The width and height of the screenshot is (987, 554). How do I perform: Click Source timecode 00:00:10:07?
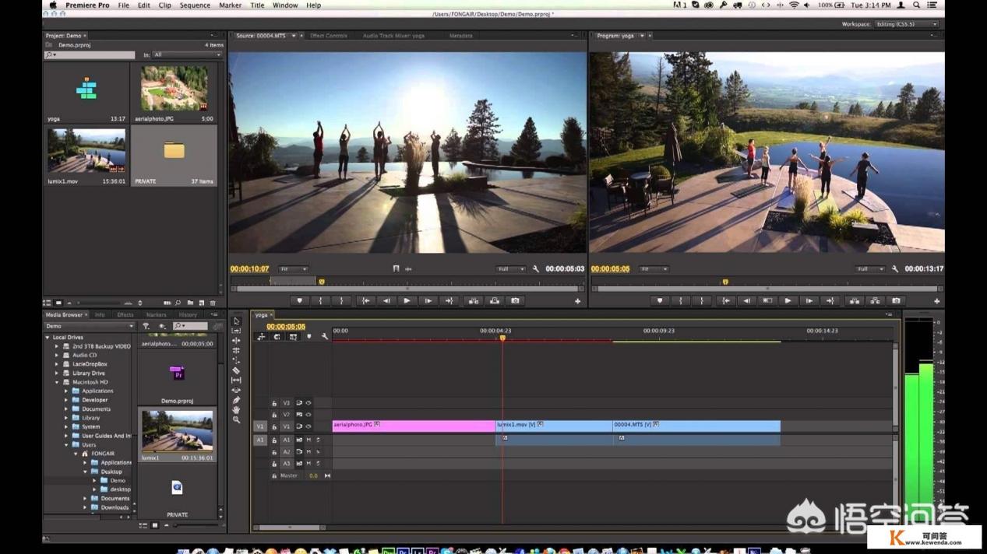click(x=249, y=269)
